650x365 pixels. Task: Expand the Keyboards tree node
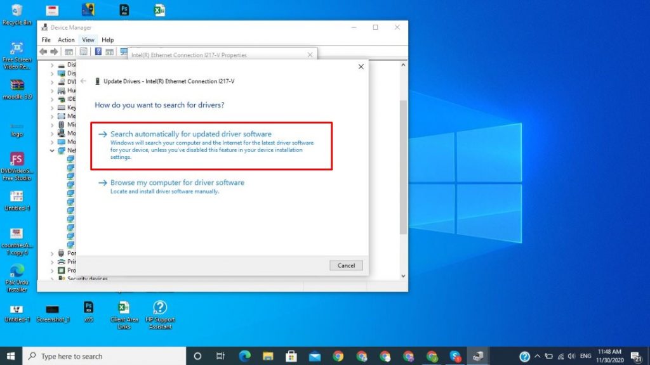click(52, 108)
